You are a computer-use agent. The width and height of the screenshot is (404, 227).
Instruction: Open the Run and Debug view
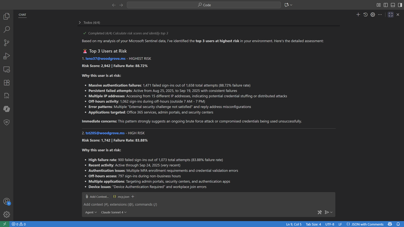[x=6, y=56]
